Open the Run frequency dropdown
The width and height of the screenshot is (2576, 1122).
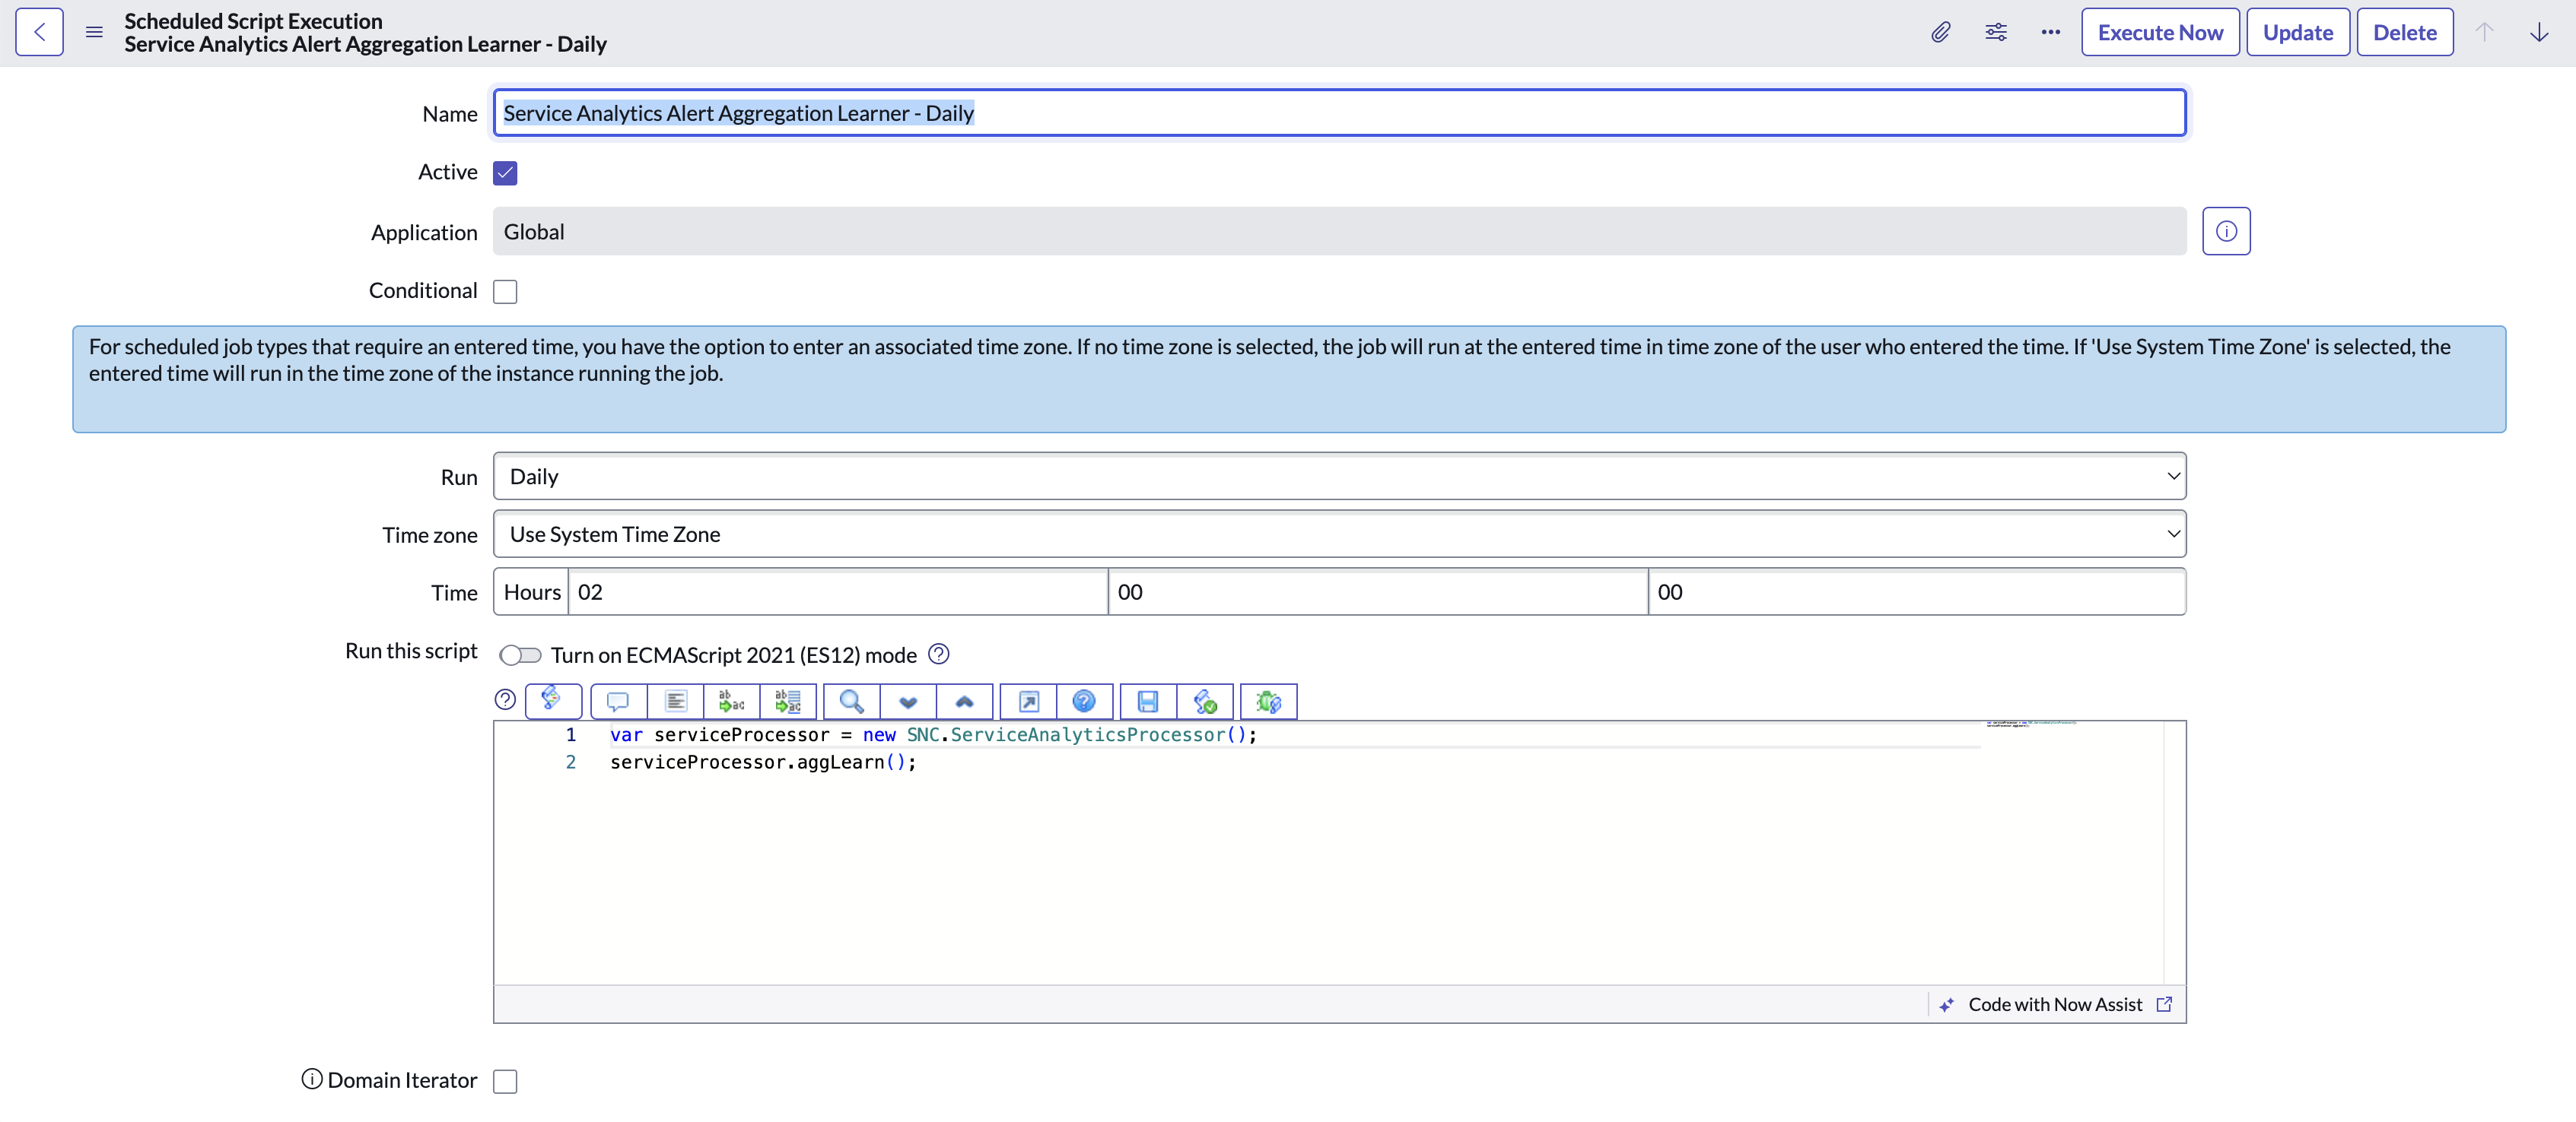[x=1339, y=477]
